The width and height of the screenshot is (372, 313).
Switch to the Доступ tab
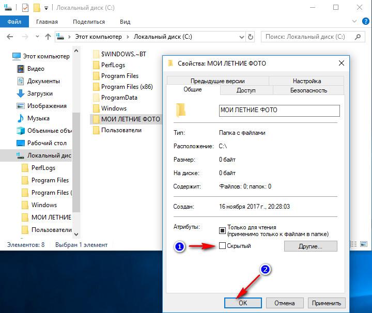(x=246, y=90)
